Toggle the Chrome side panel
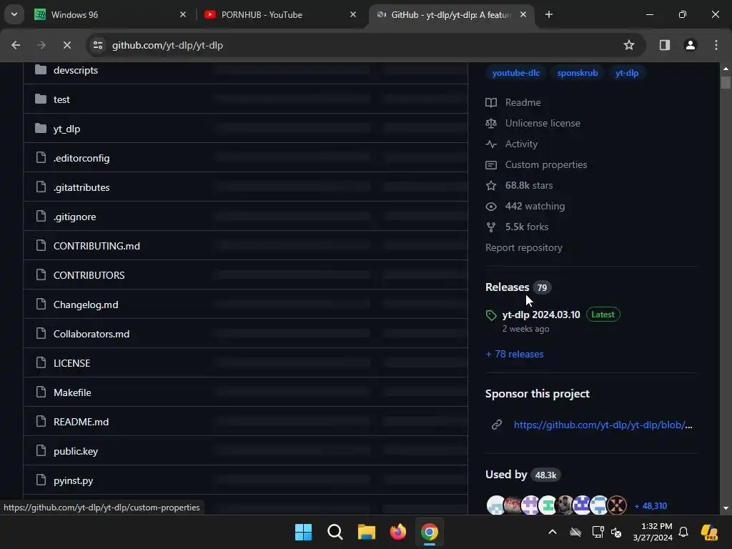This screenshot has width=732, height=549. (665, 45)
